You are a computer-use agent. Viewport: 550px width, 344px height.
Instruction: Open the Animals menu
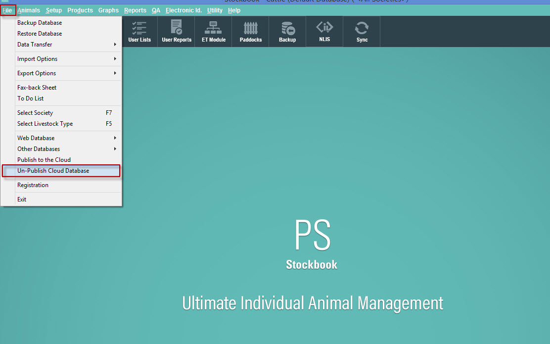29,10
